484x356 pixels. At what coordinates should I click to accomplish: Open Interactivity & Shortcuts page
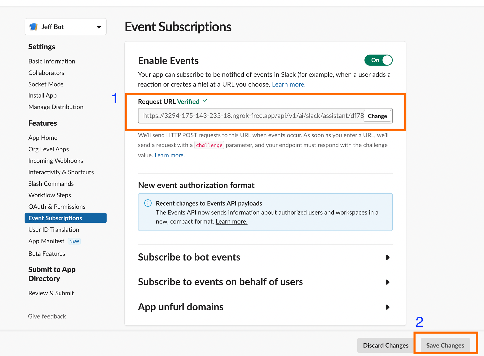[x=61, y=172]
